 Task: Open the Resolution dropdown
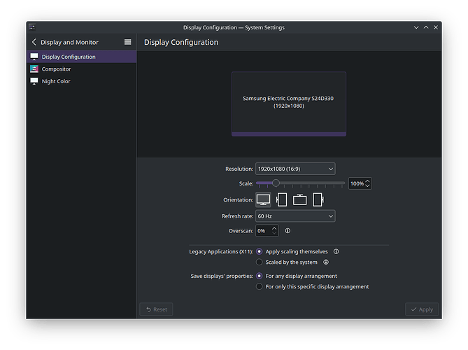point(295,169)
